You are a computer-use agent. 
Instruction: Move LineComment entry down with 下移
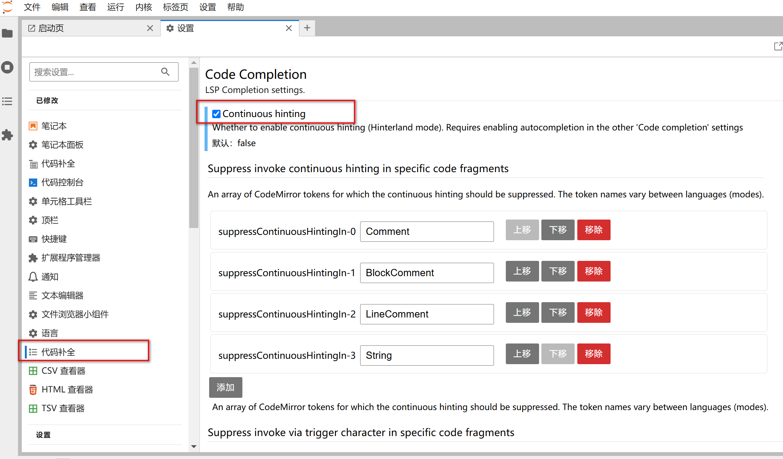tap(558, 313)
